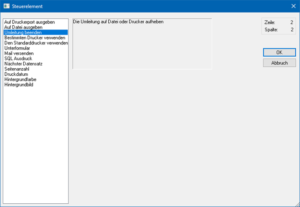Viewport: 300px width, 207px height.
Task: Cancel using the Abbruch button
Action: coord(279,63)
